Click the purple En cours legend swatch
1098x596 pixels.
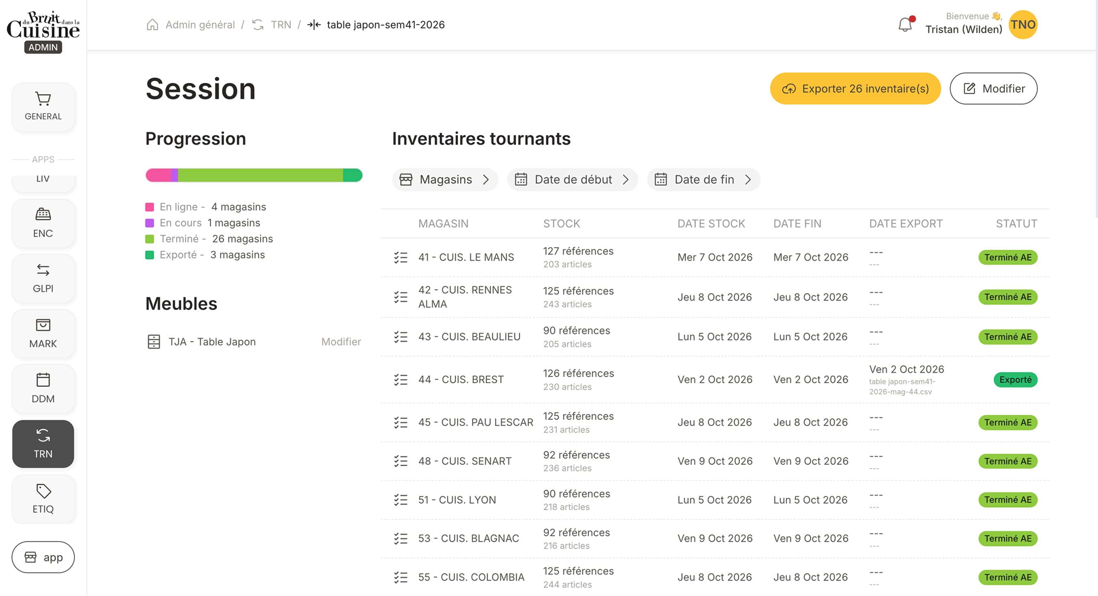(x=150, y=223)
